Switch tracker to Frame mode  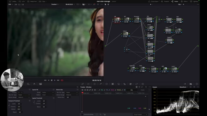[142, 90]
